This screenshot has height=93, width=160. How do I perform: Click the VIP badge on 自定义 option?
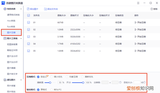click(47, 76)
